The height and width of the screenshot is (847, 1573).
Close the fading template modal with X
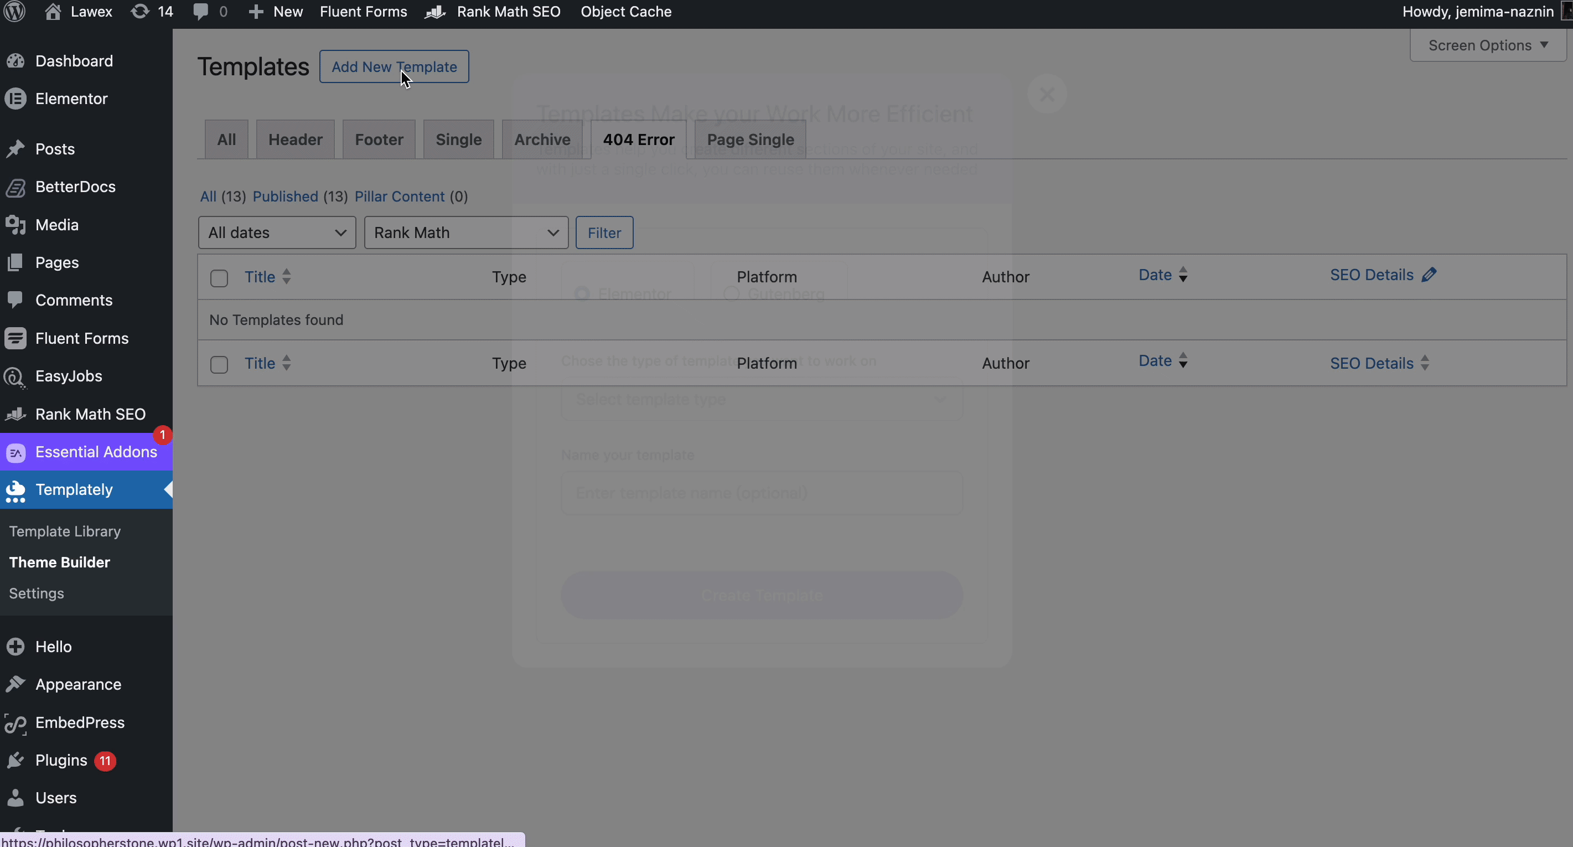coord(1047,94)
